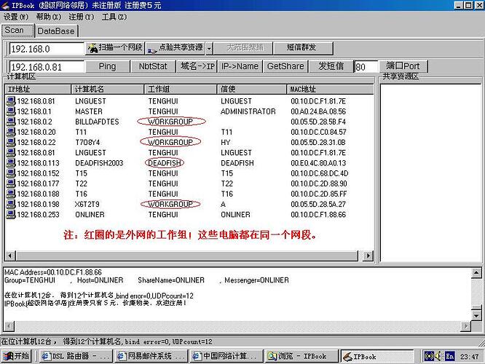Click the NbtStat button
The image size is (485, 364).
click(x=153, y=66)
